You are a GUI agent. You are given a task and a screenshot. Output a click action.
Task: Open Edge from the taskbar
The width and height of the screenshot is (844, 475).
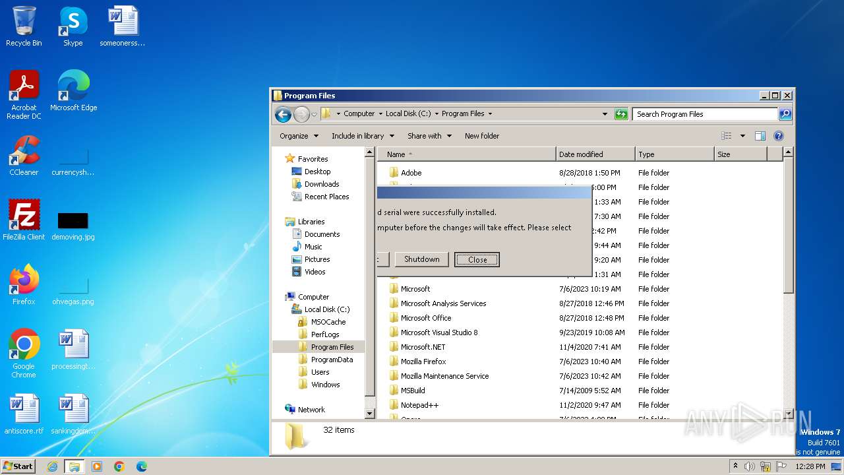pos(141,466)
